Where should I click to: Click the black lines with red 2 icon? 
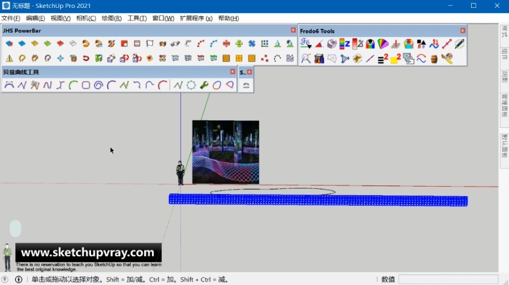[x=383, y=58]
